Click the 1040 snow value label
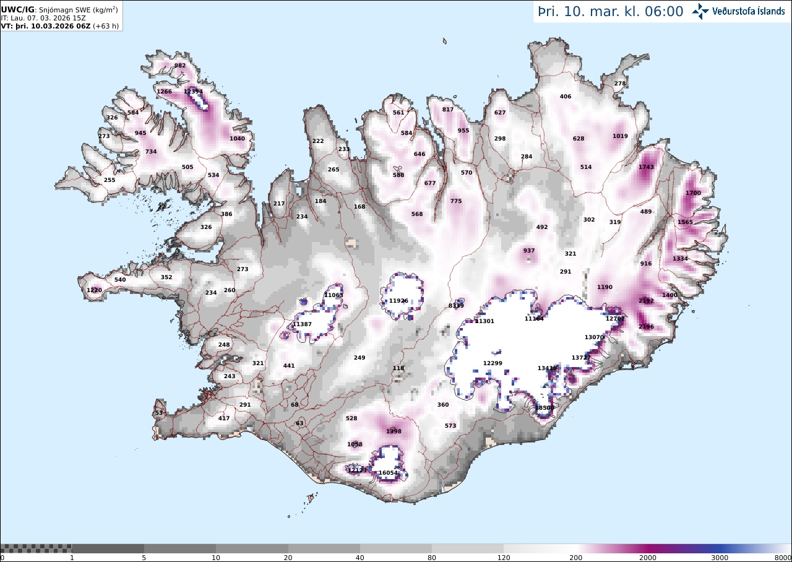792x562 pixels. (x=237, y=139)
